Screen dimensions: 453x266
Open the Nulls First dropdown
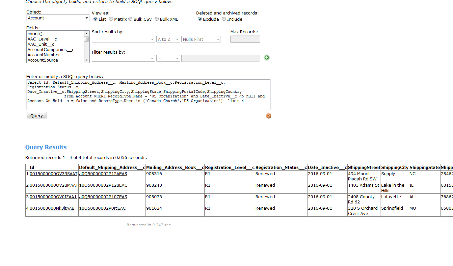click(x=201, y=40)
